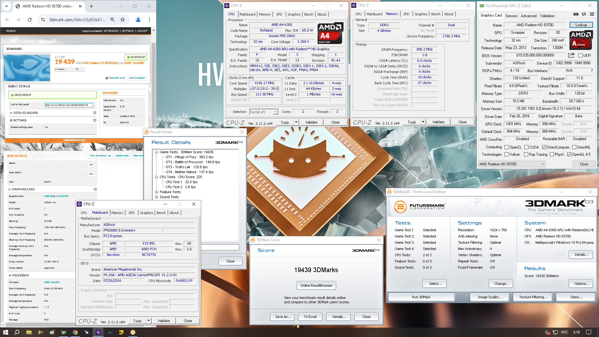Click the Online ResultBrowser button
The width and height of the screenshot is (599, 337).
(x=316, y=286)
